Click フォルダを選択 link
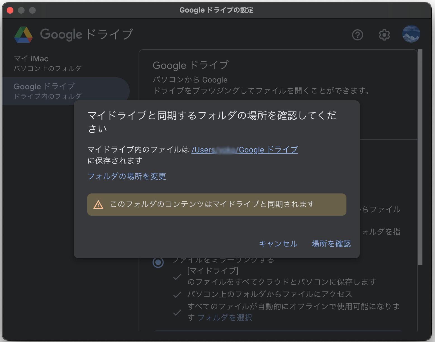The image size is (435, 342). point(225,317)
